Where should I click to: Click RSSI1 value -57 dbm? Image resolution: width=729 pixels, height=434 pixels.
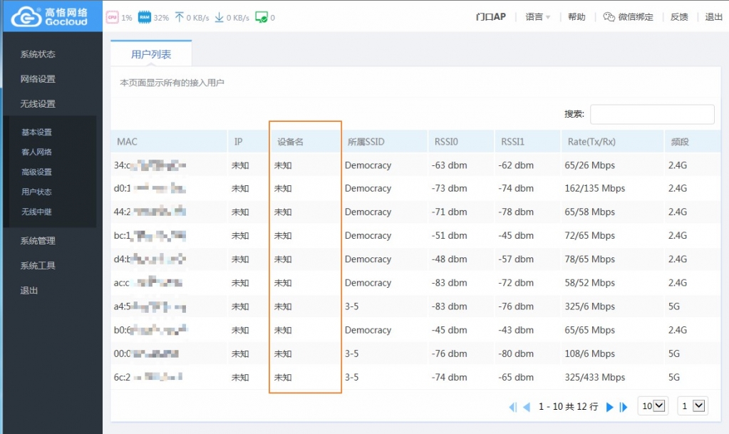tap(516, 259)
